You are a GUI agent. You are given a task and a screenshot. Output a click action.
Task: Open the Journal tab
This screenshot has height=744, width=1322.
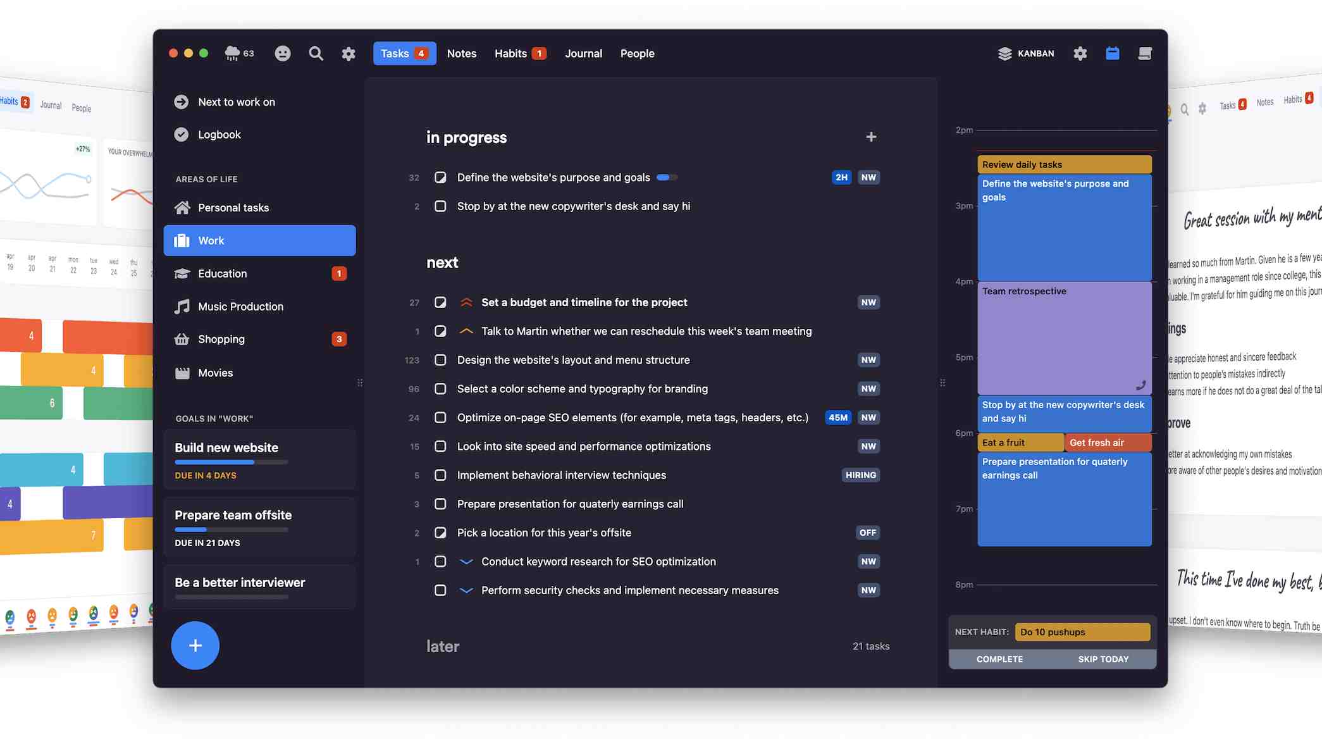(583, 53)
